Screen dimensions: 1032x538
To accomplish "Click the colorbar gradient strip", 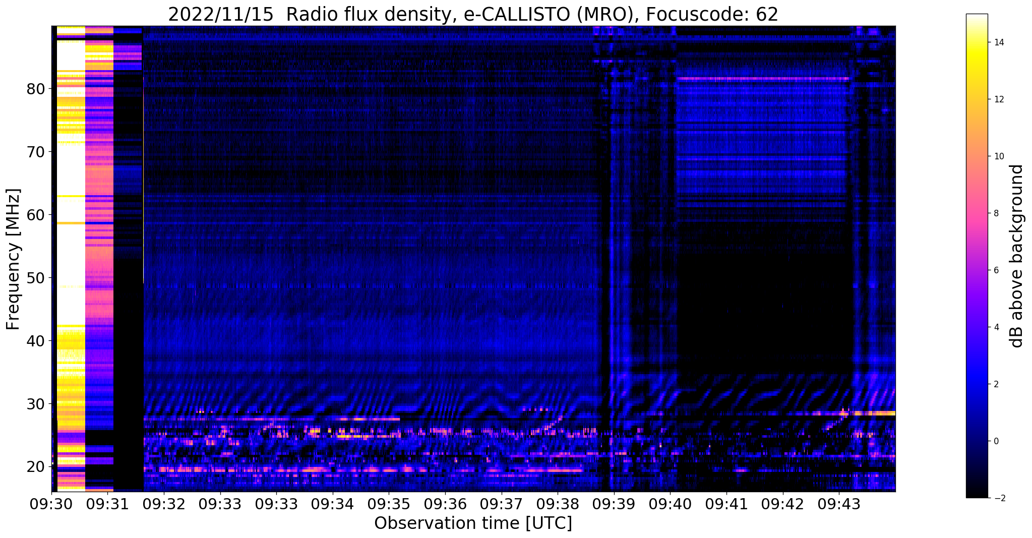I will [x=977, y=256].
